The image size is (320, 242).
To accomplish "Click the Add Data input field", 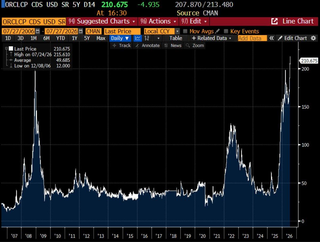I will point(252,38).
